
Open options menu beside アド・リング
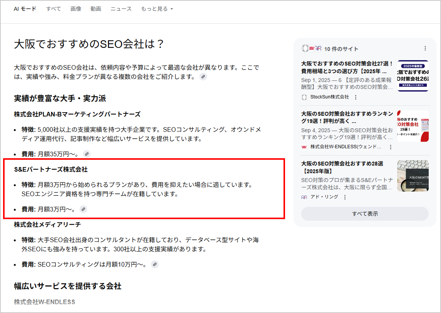click(345, 197)
